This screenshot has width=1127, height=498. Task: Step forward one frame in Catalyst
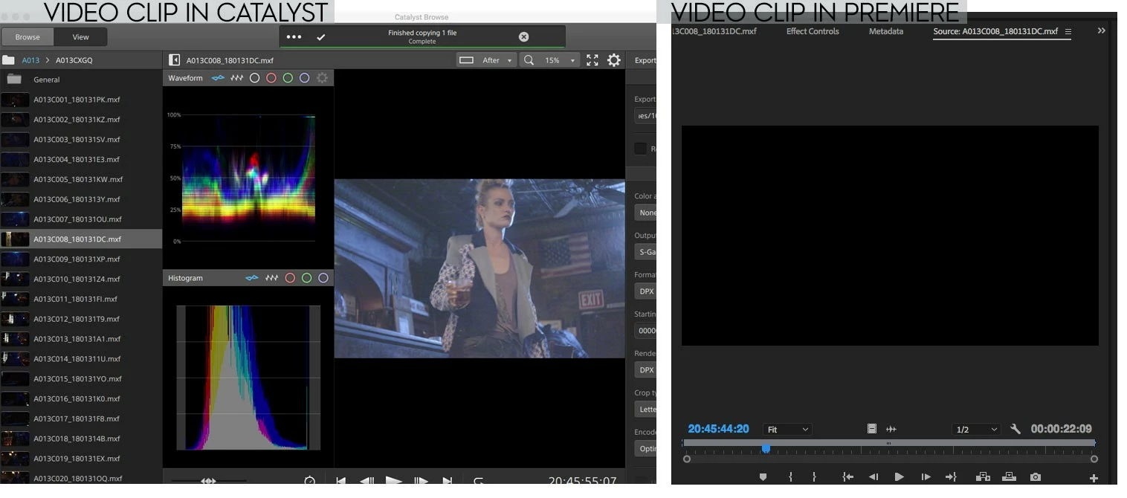[x=421, y=481]
